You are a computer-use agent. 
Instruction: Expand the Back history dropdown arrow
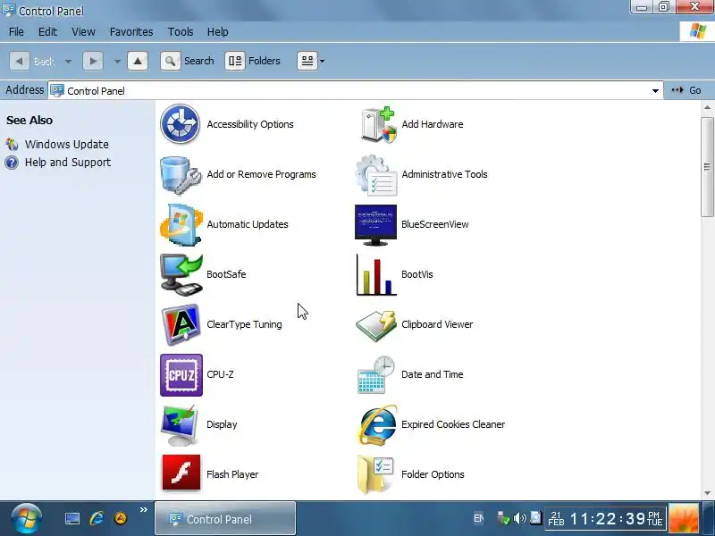(68, 61)
